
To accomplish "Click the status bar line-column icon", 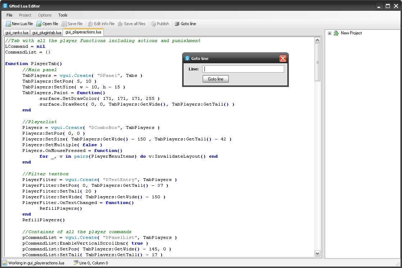I will (x=76, y=263).
